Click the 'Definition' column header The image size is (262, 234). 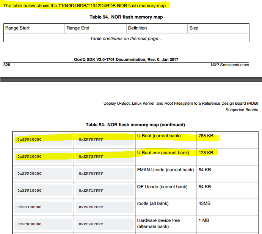coord(137,28)
